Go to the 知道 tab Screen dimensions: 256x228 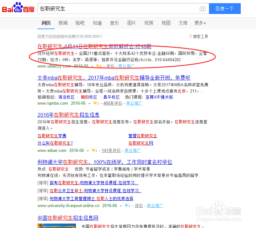click(97, 23)
